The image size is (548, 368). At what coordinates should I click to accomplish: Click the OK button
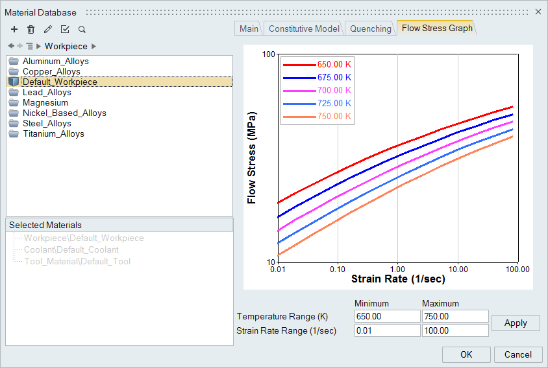click(466, 354)
